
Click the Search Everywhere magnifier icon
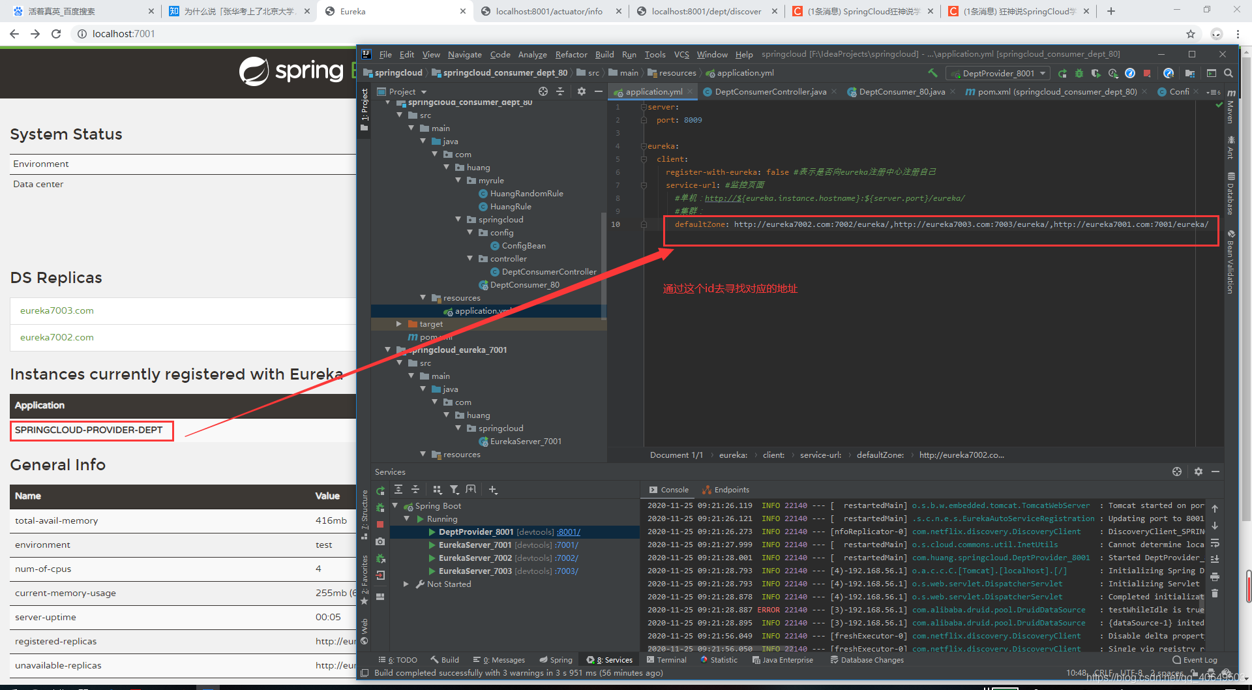pyautogui.click(x=1229, y=73)
